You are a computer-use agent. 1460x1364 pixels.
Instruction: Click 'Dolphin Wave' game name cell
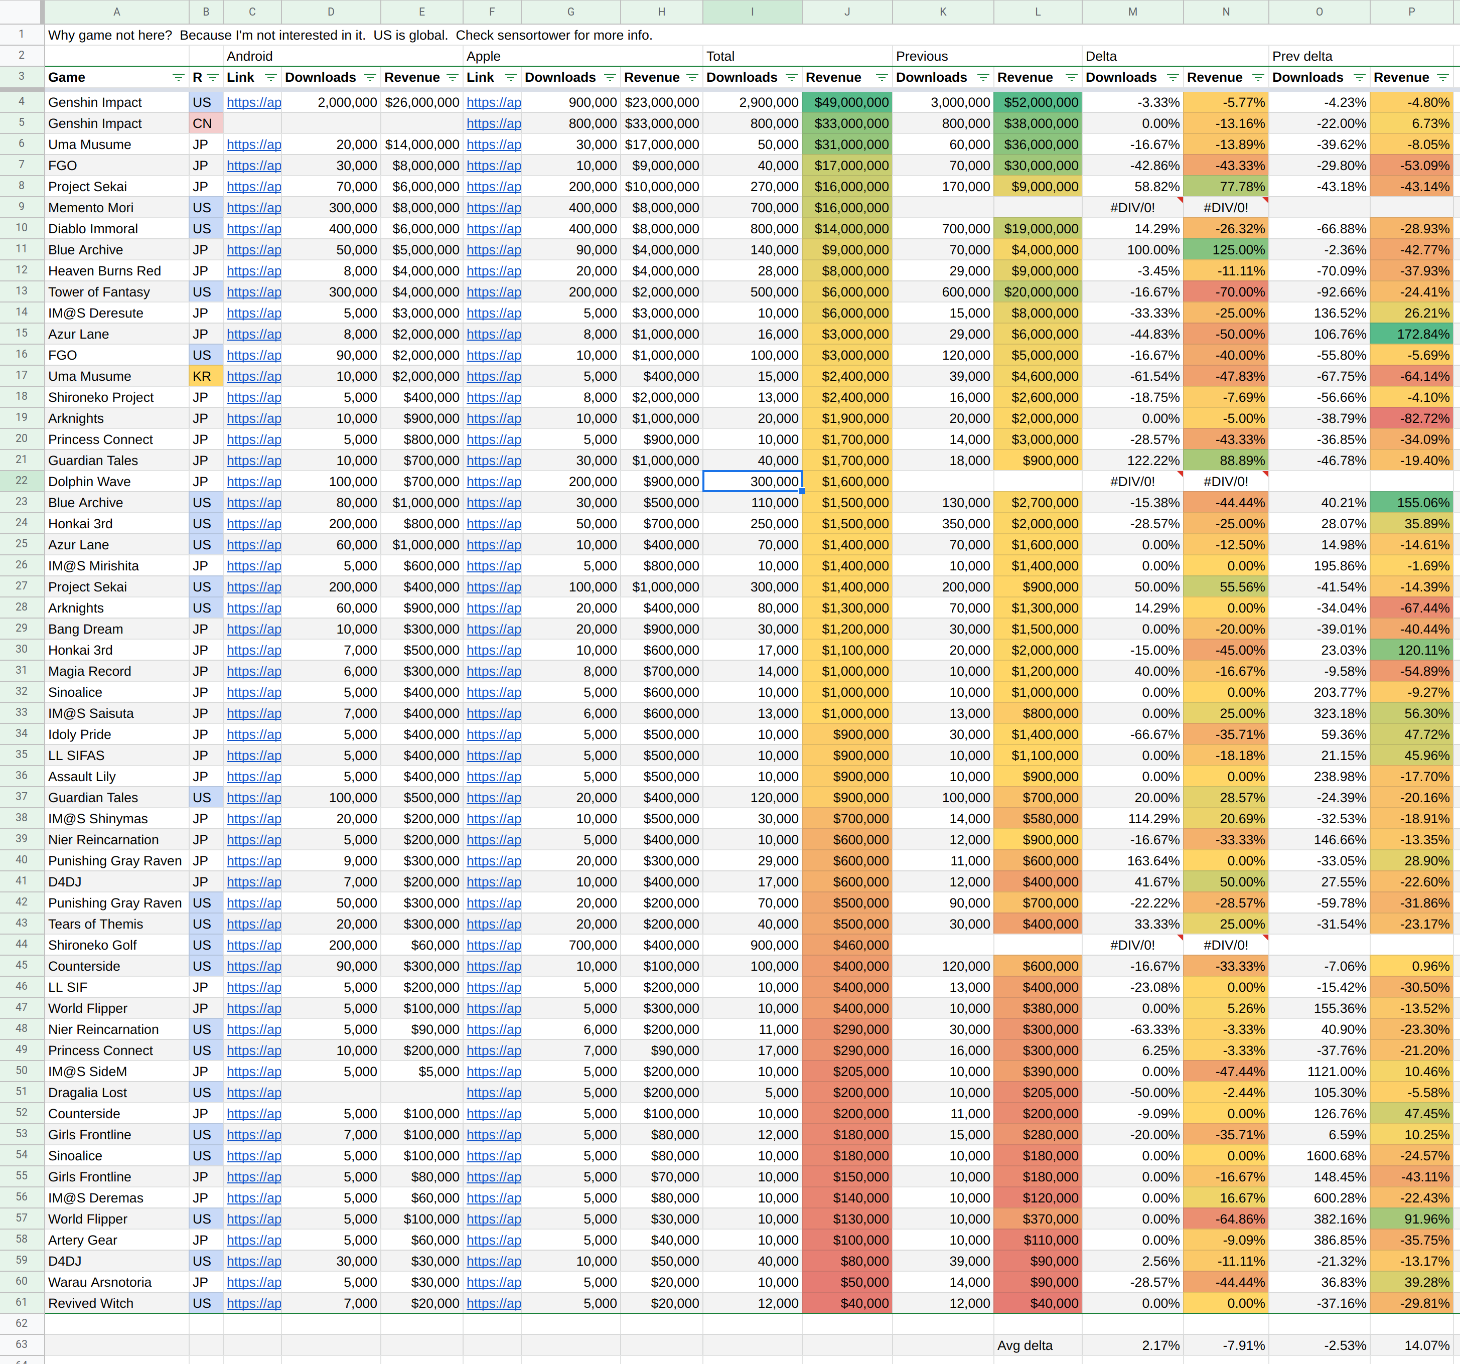pos(117,482)
